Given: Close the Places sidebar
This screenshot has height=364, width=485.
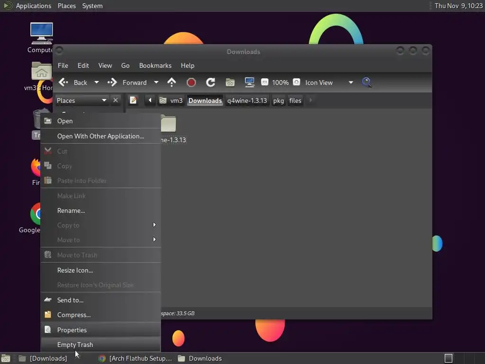Looking at the screenshot, I should pos(116,100).
